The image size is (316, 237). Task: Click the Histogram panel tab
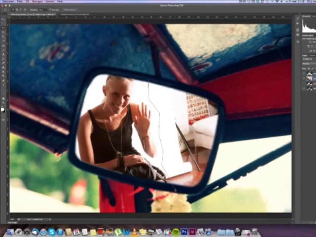point(306,16)
